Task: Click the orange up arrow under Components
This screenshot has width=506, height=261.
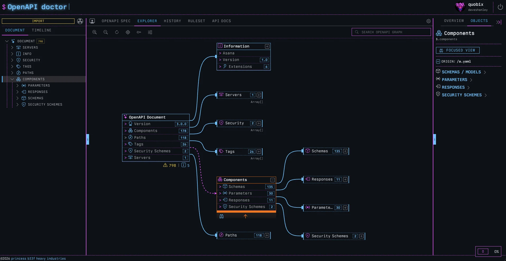Action: [x=245, y=216]
